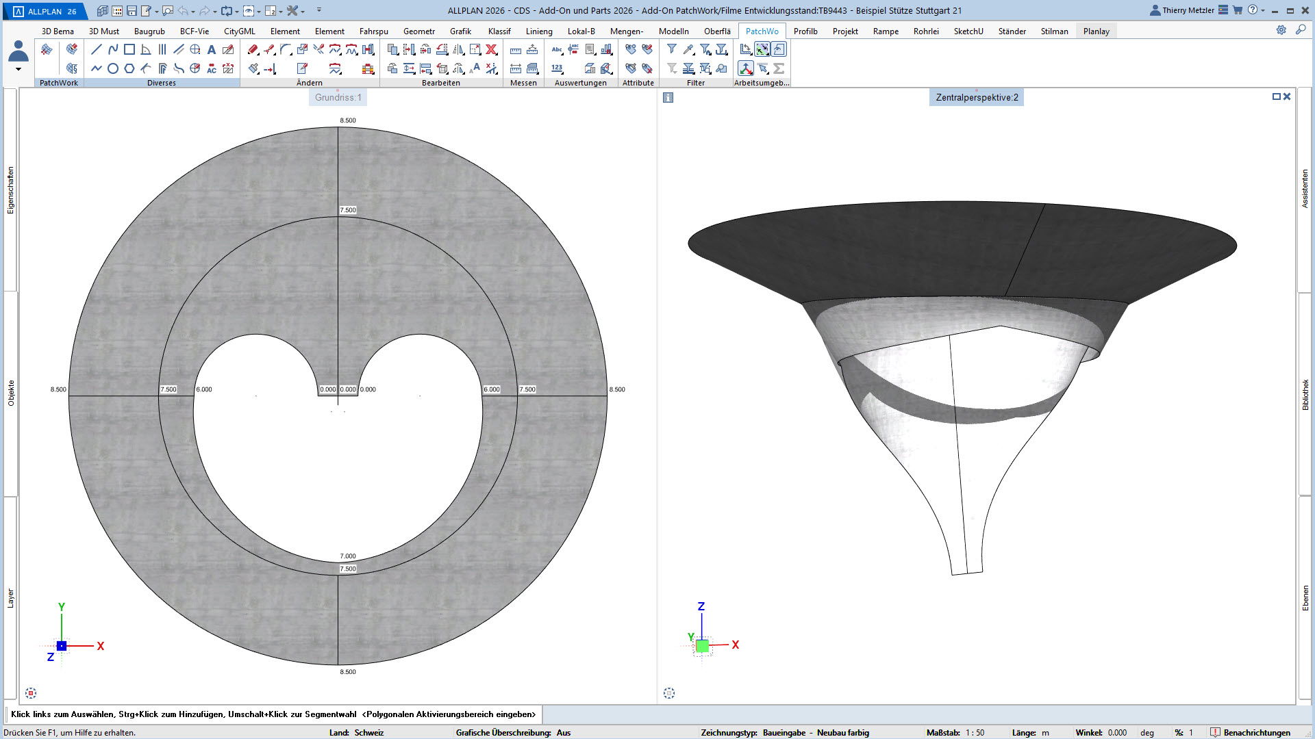
Task: Select the Text tool letter A
Action: pyautogui.click(x=212, y=49)
